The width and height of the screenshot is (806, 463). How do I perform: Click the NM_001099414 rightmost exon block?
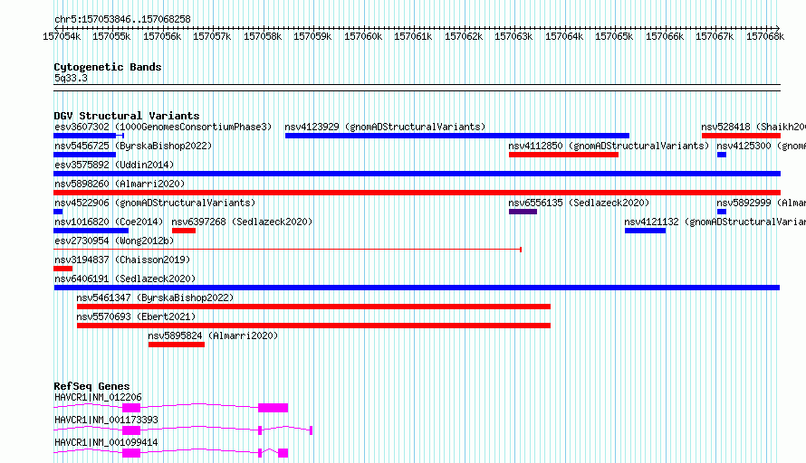click(283, 453)
